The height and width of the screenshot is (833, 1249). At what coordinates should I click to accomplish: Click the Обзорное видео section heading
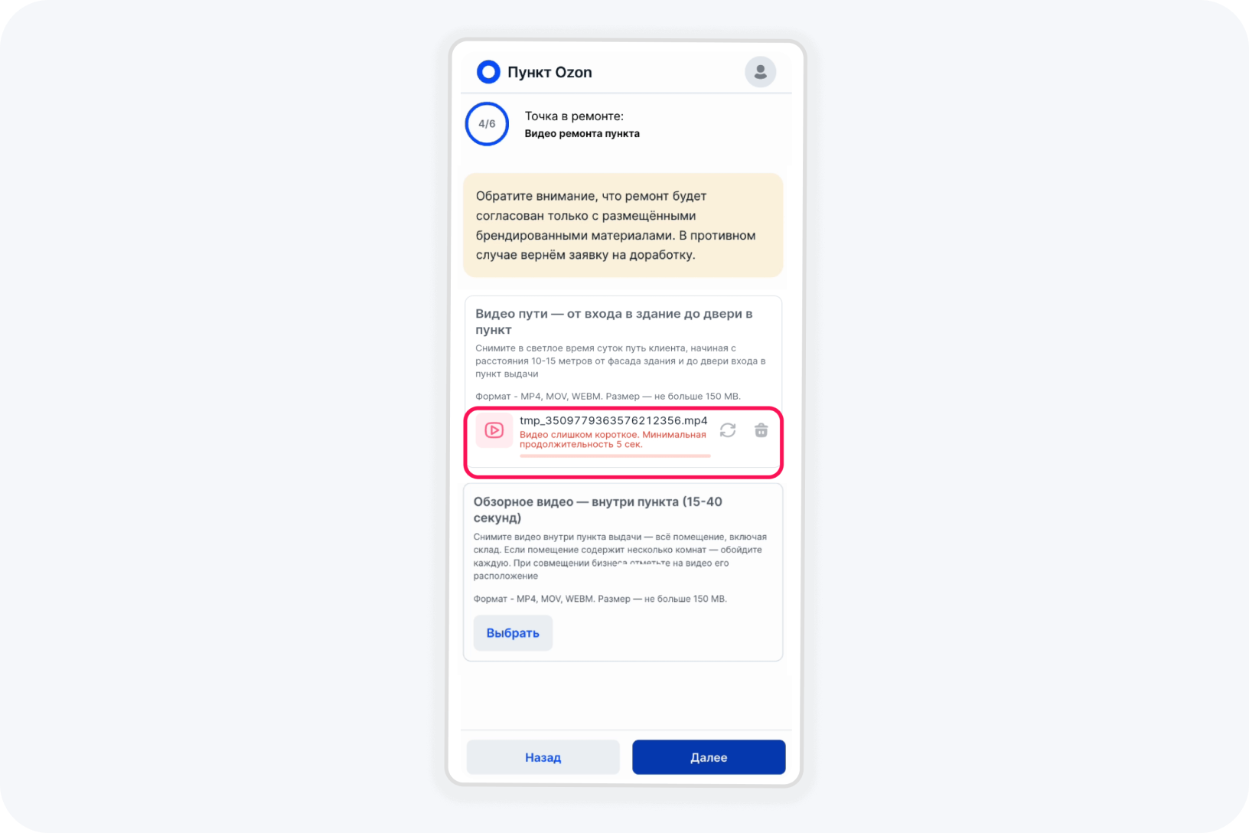[x=598, y=510]
